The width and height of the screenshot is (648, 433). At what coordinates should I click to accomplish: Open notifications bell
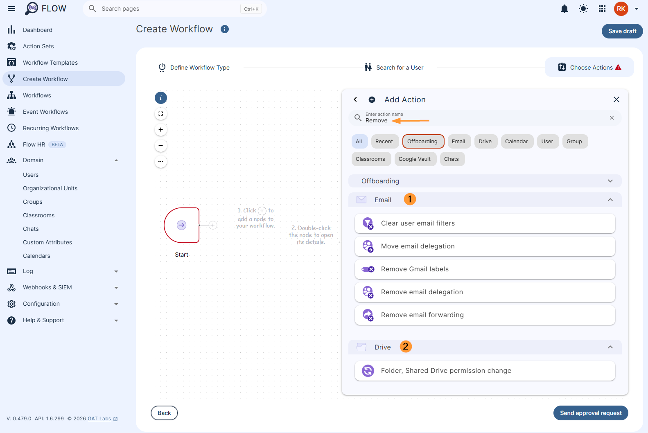pos(564,9)
